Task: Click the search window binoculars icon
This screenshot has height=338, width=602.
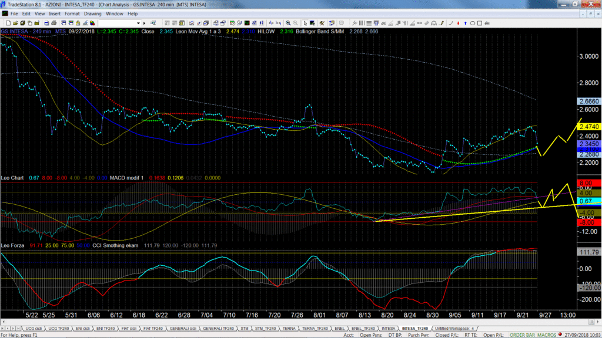Action: click(x=153, y=23)
